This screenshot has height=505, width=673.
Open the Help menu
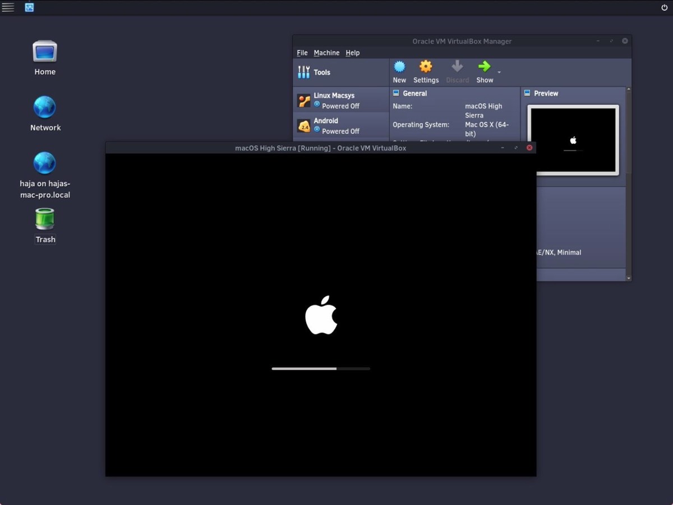352,53
